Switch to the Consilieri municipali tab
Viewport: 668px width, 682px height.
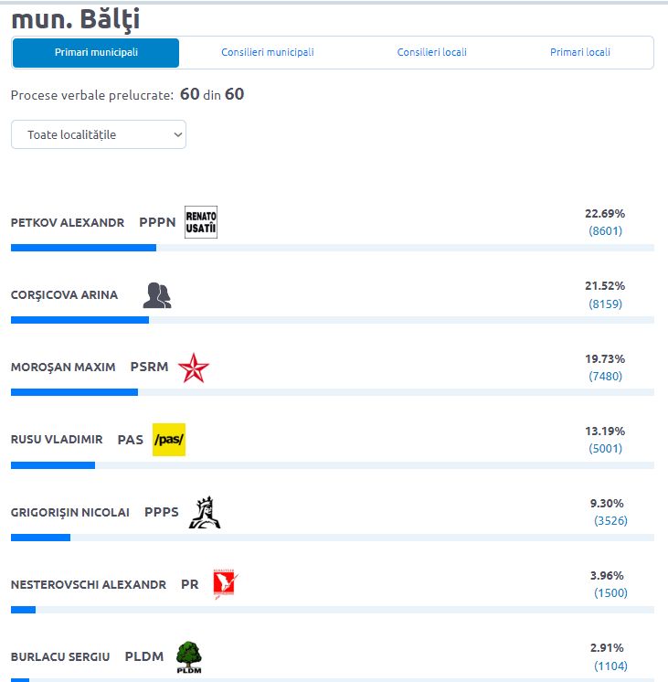pyautogui.click(x=268, y=53)
